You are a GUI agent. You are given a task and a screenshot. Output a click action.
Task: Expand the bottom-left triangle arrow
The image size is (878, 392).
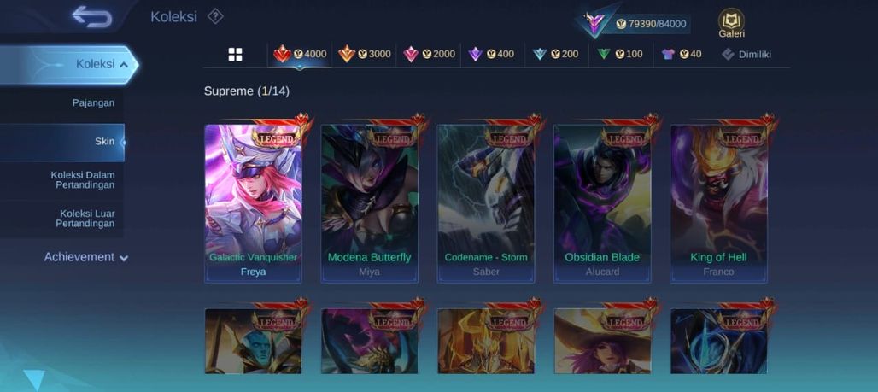(x=34, y=380)
